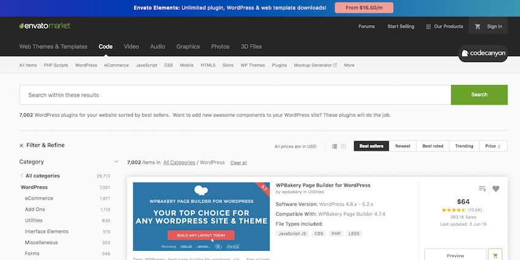Open Mockup Generator external link
520x260 pixels.
[x=315, y=65]
